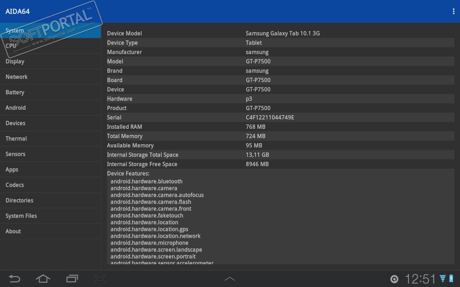
Task: Tap the Hardware value p3
Action: pos(249,99)
